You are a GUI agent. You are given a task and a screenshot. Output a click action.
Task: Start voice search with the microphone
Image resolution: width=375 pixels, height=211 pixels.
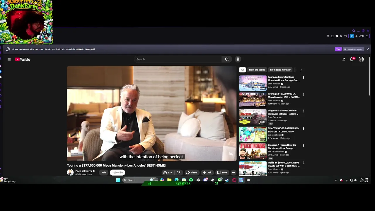238,59
